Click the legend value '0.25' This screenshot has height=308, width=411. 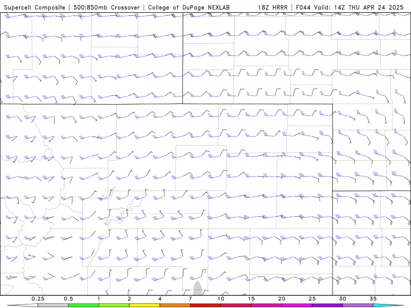pyautogui.click(x=38, y=299)
